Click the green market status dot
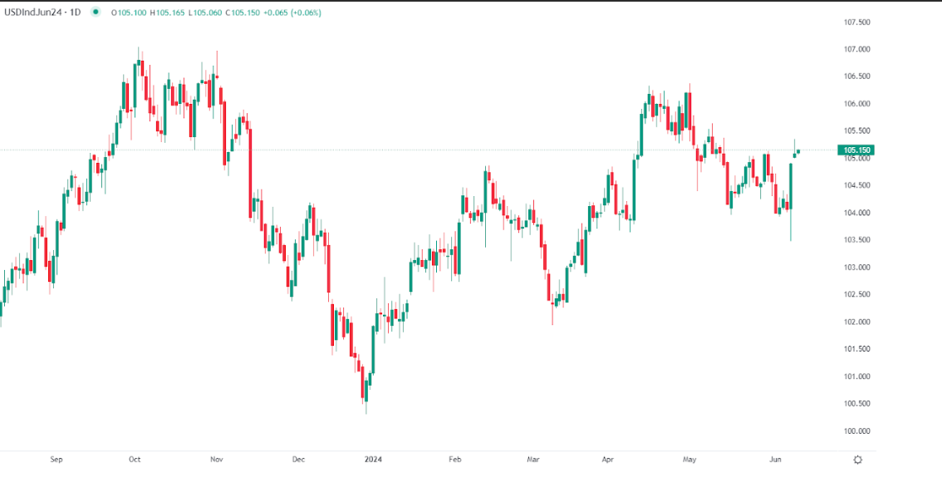The height and width of the screenshot is (492, 942). click(x=97, y=12)
